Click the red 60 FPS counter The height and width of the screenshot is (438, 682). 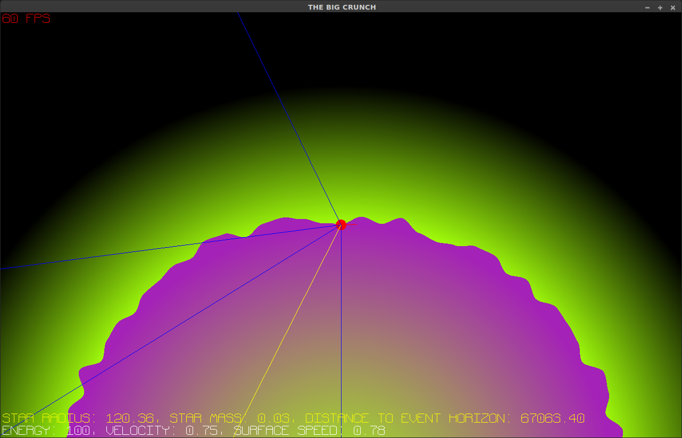[26, 19]
